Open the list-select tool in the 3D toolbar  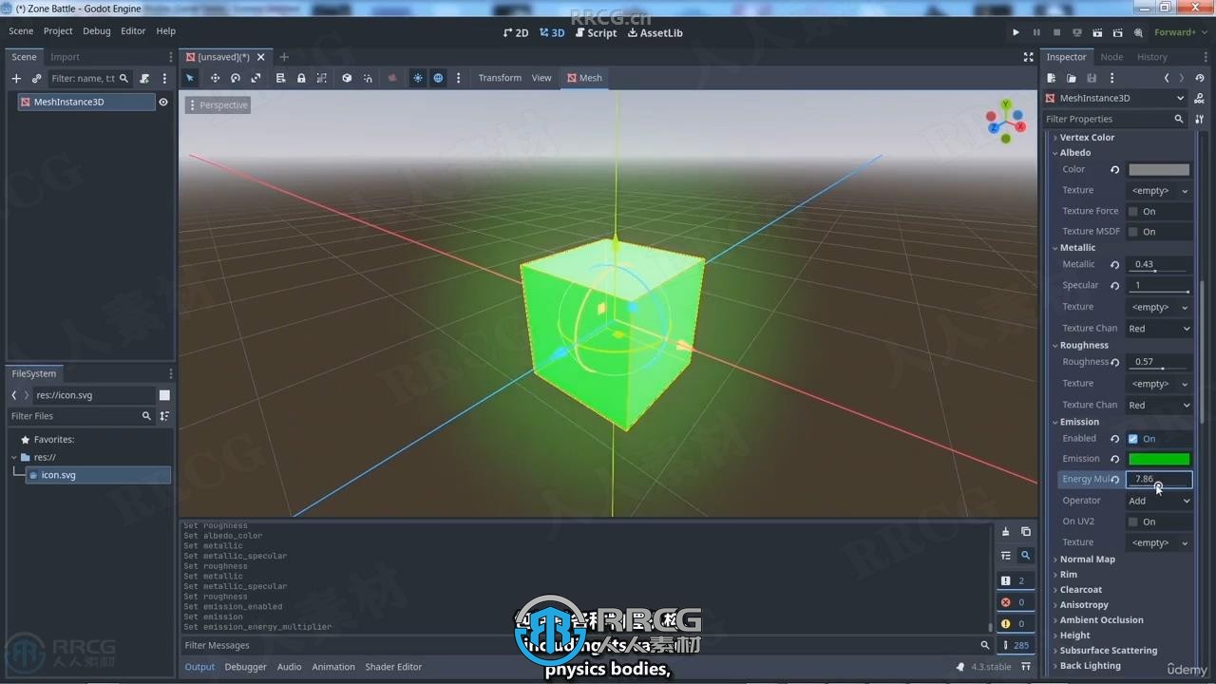click(281, 78)
